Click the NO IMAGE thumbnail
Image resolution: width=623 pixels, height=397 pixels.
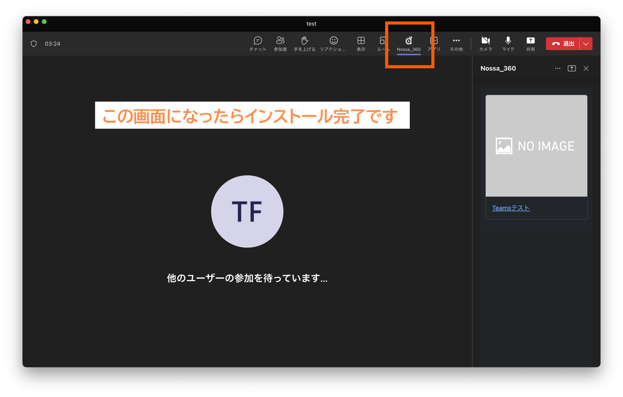coord(536,146)
